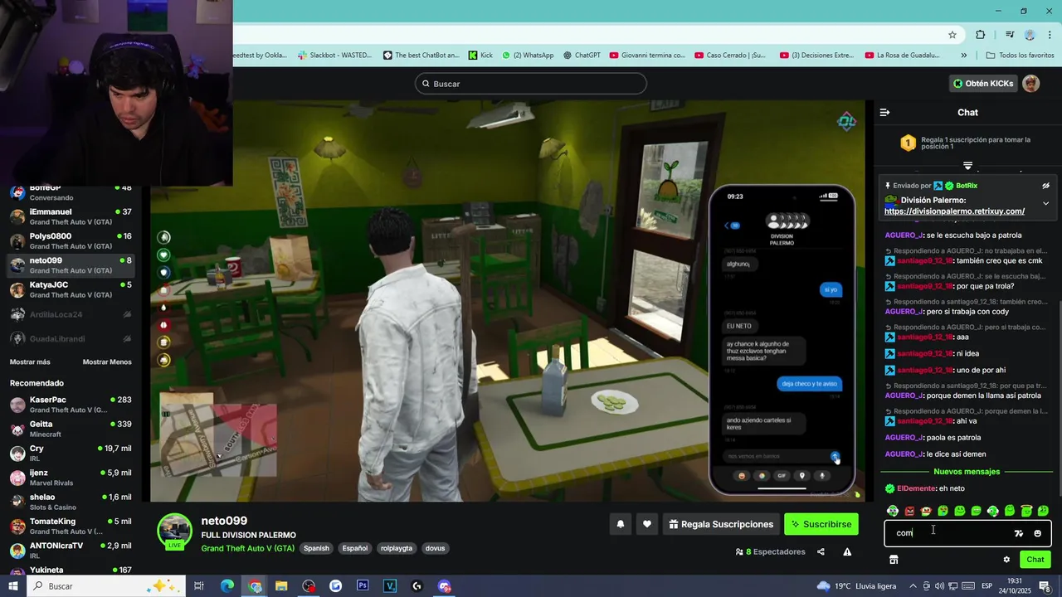Screen dimensions: 1062x597
Task: Open the neto099 channel avatar
Action: (x=175, y=531)
